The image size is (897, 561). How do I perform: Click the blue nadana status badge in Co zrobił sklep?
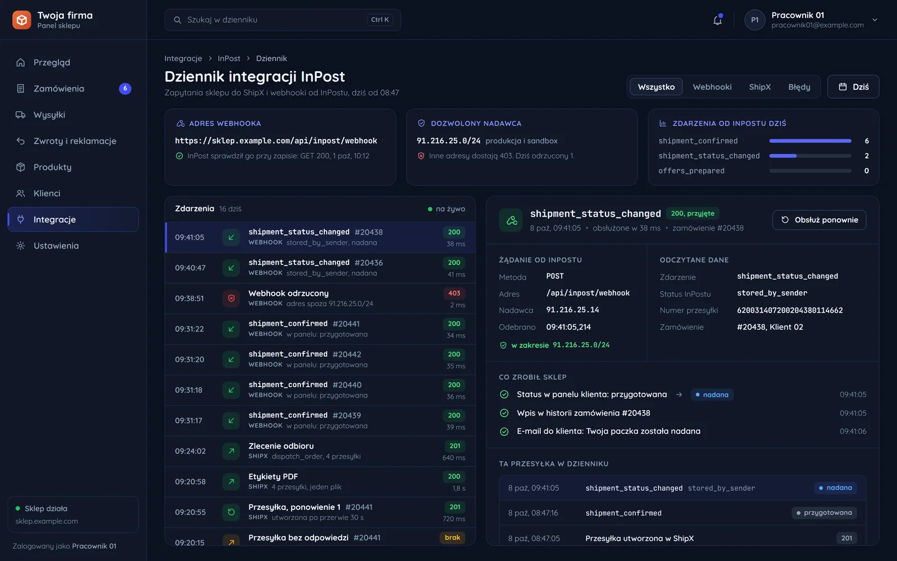712,395
